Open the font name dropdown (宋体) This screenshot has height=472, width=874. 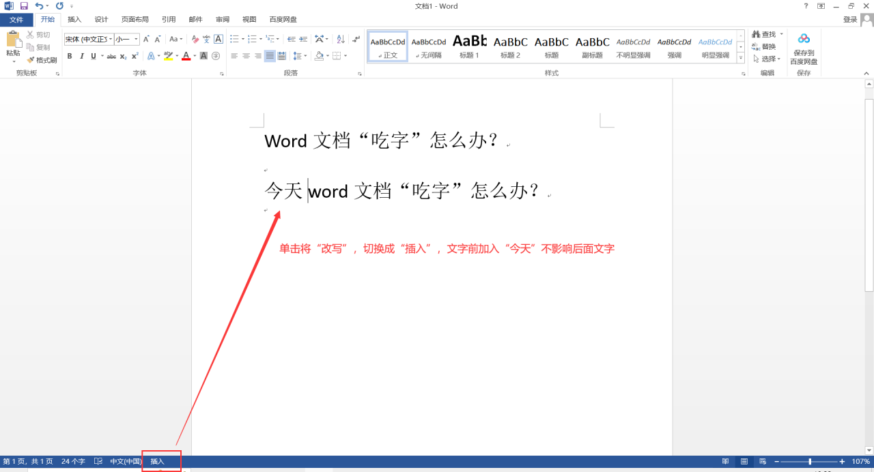[110, 39]
